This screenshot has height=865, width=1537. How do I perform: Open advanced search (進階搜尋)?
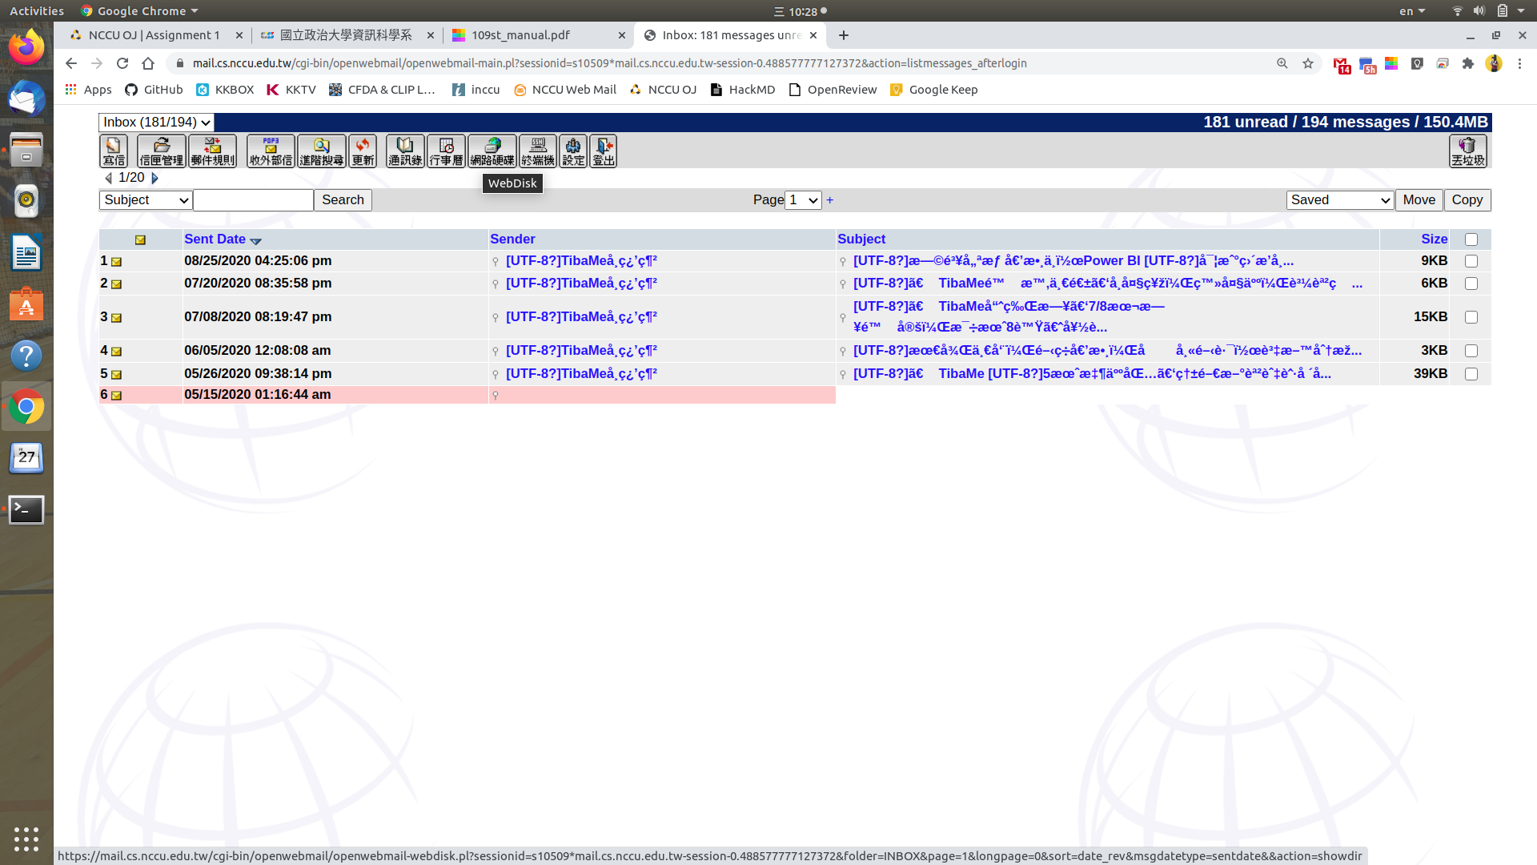322,151
